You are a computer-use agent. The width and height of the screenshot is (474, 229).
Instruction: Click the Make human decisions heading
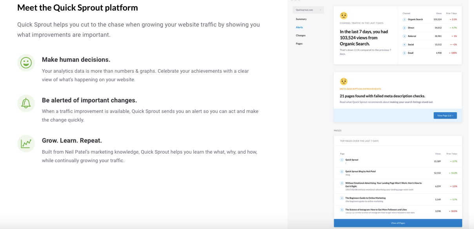[76, 60]
